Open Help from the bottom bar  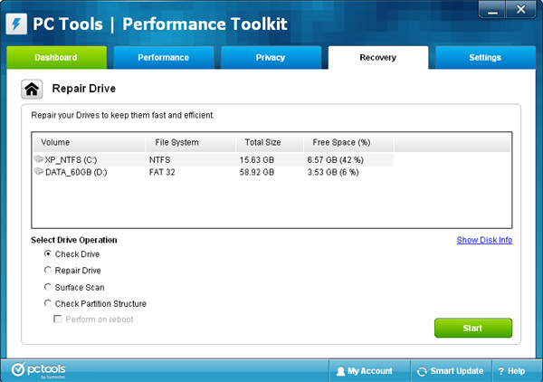(x=511, y=371)
